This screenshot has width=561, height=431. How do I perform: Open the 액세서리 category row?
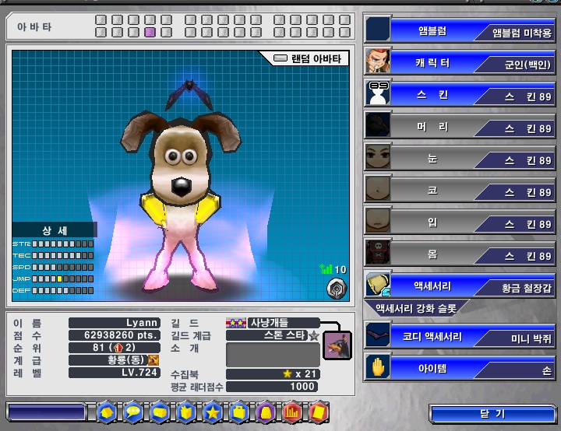click(460, 285)
